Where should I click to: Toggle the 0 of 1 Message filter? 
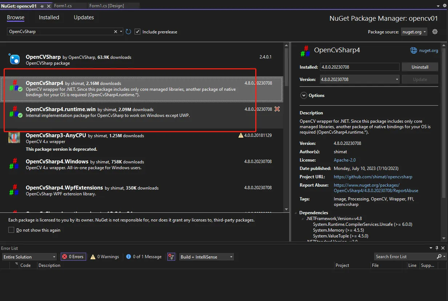click(x=144, y=257)
